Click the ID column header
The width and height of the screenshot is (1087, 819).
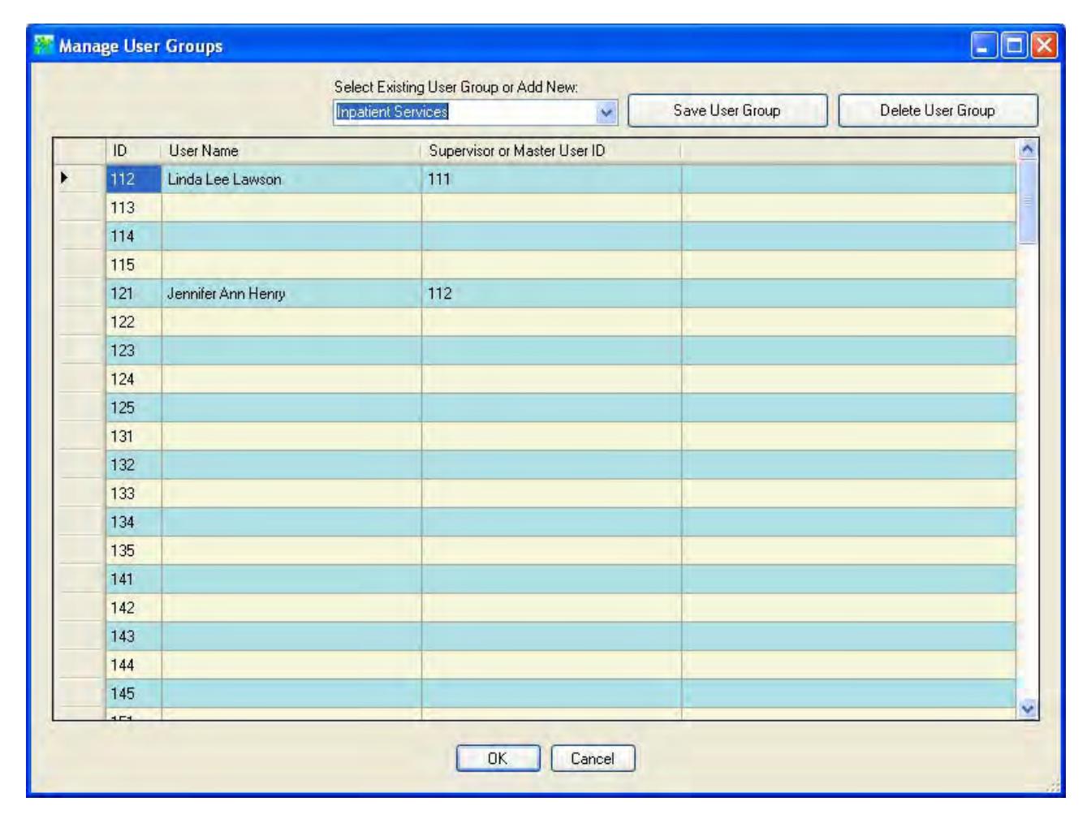(134, 151)
